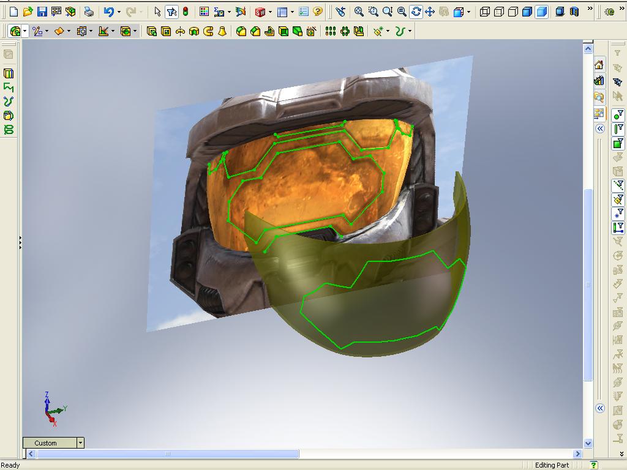Toggle Shadows in Shaded Mode
Viewport: 627px width, 470px height.
click(560, 12)
